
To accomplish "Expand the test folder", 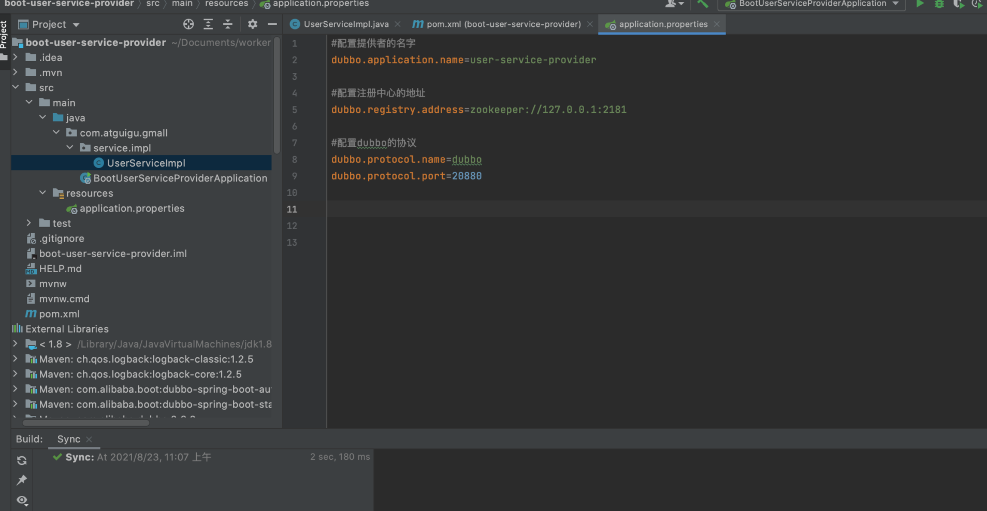I will [29, 223].
